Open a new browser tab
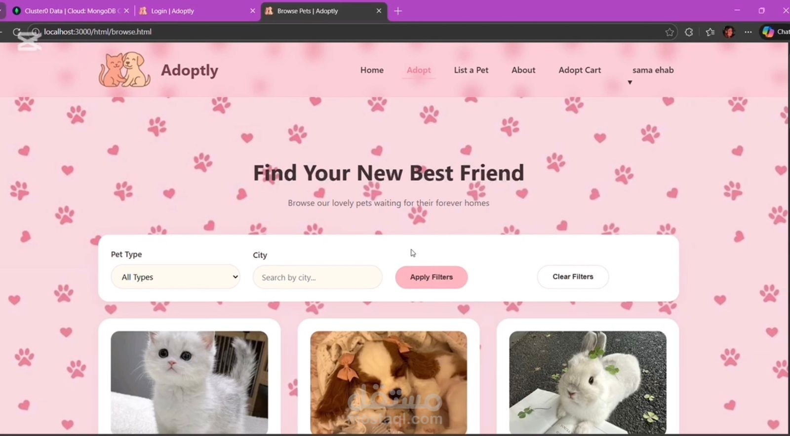Screen dimensions: 790x436 coord(398,11)
